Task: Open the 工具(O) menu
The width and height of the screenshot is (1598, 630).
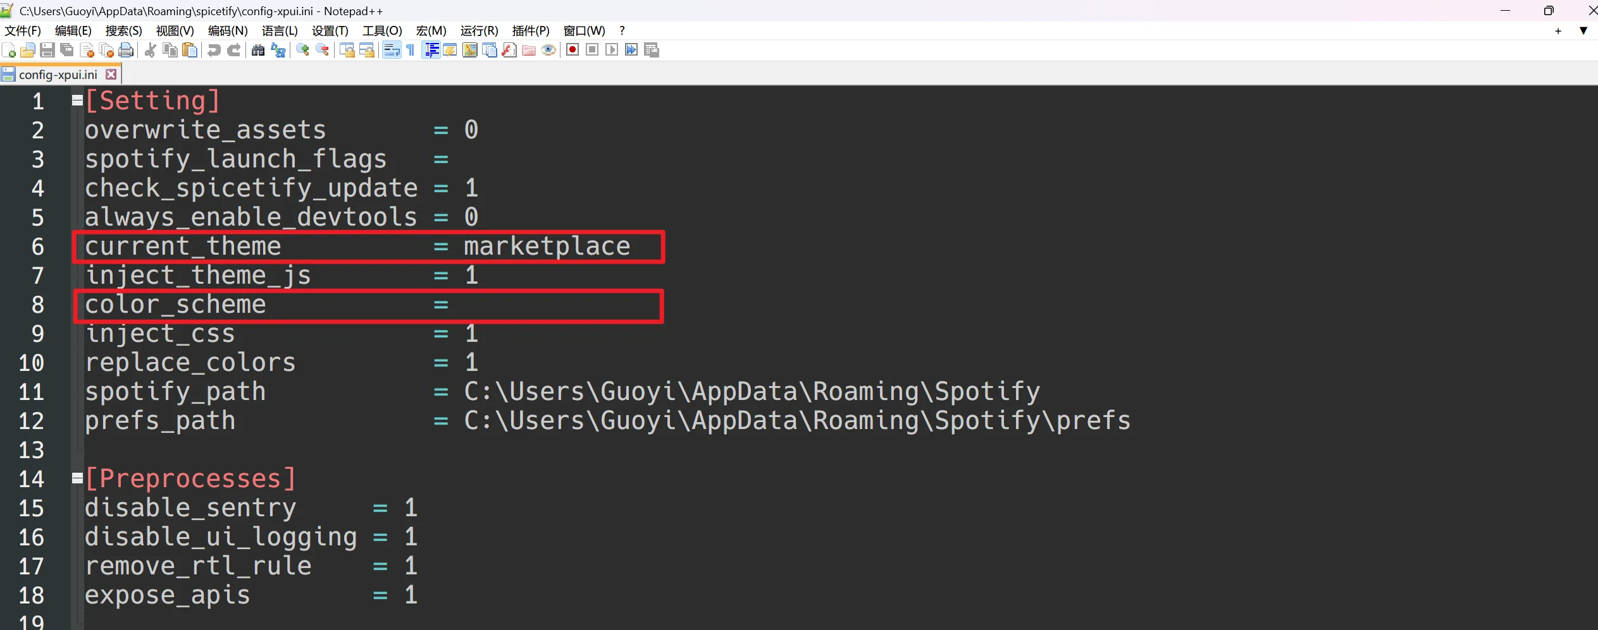Action: pyautogui.click(x=382, y=31)
